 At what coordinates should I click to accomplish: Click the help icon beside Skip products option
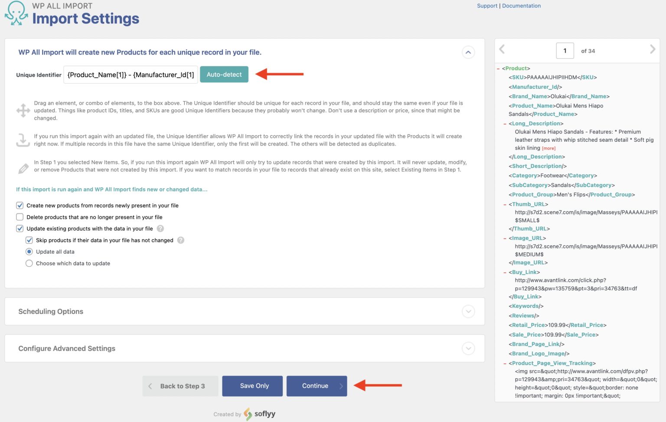coord(181,240)
